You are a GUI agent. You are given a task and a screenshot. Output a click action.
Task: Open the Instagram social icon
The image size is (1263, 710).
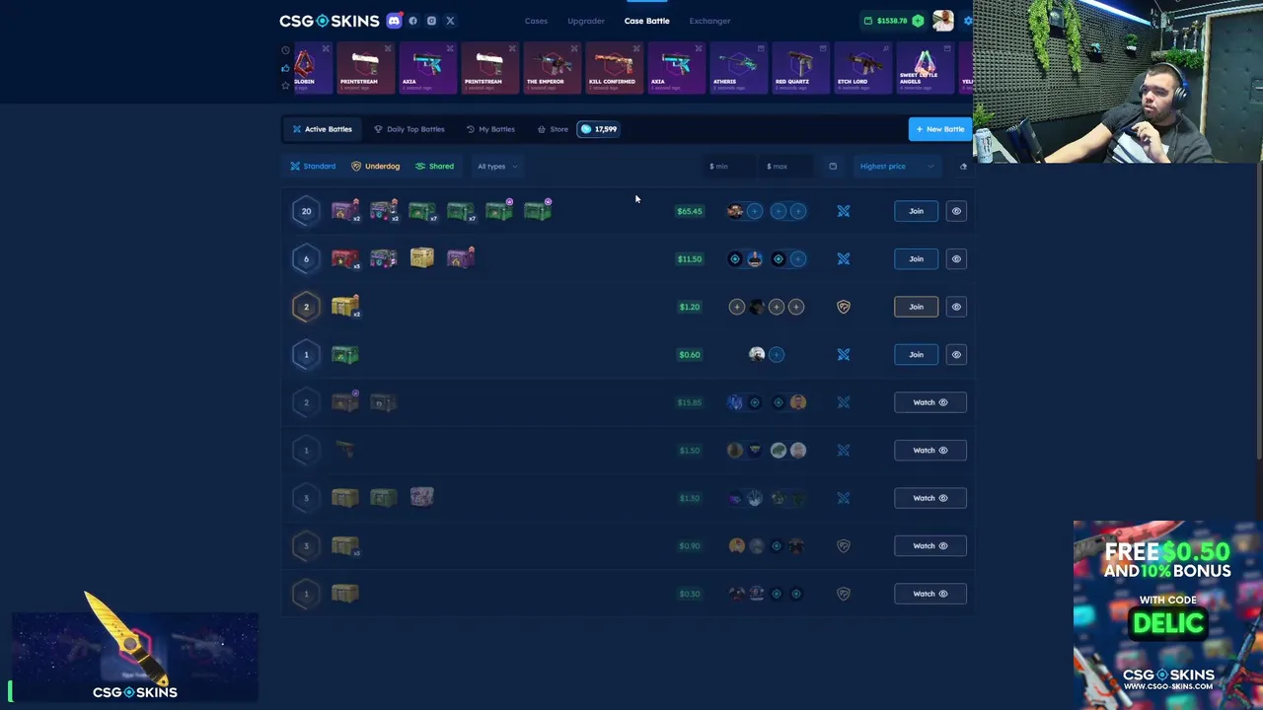point(431,21)
